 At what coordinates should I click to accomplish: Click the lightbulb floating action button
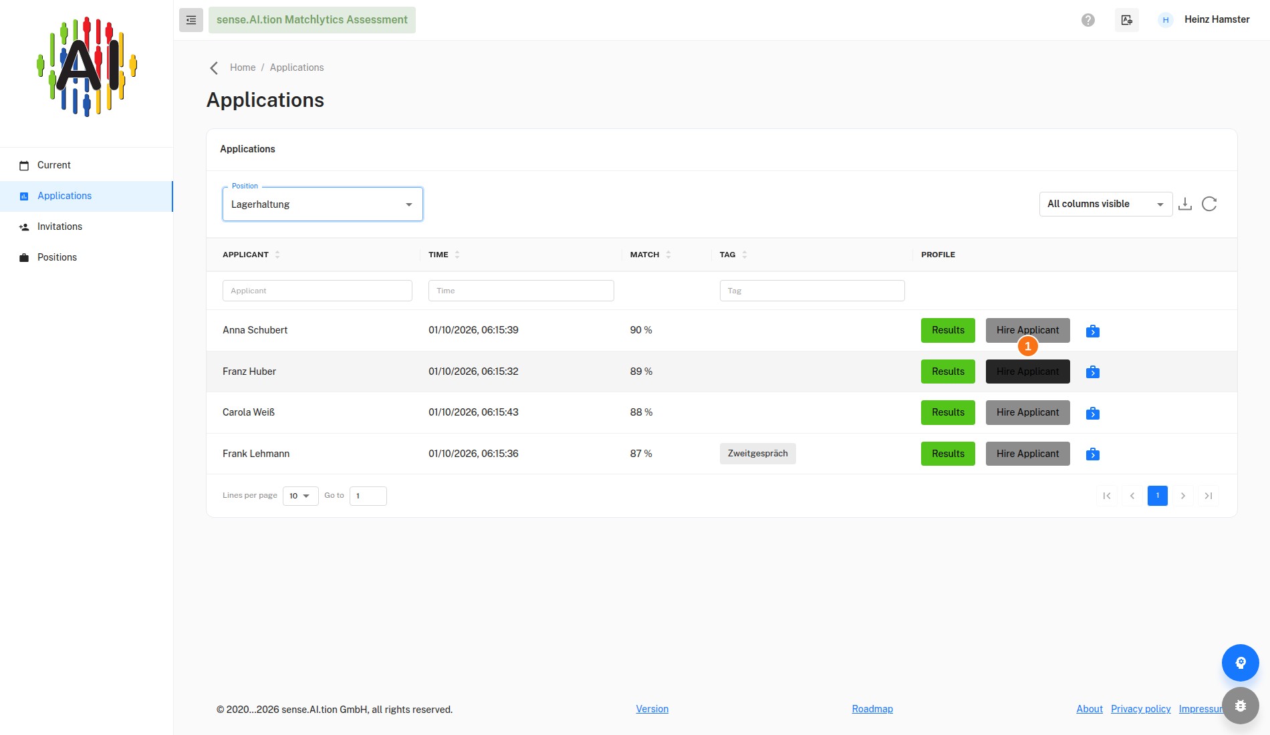tap(1241, 663)
